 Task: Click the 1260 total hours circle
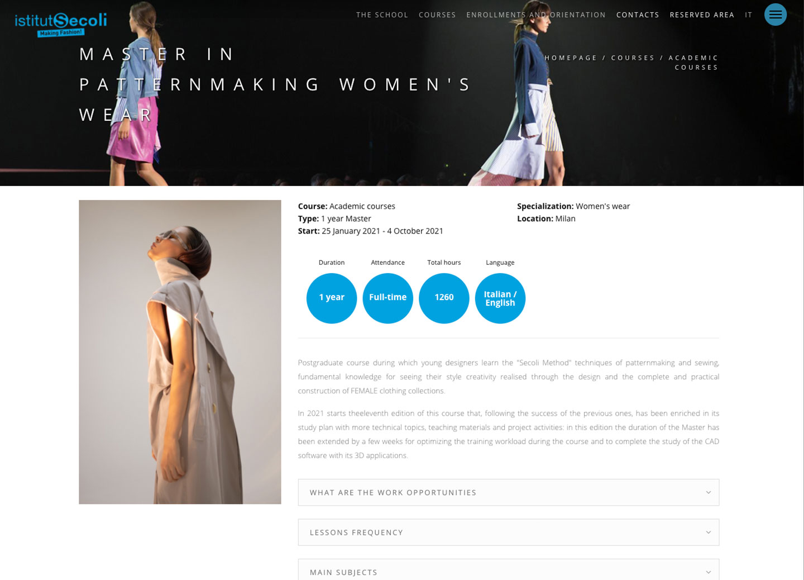point(444,298)
